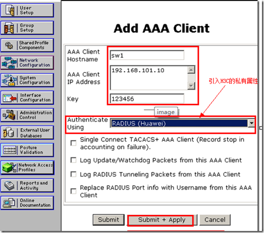The height and width of the screenshot is (233, 264).
Task: Enable Single Connect TACACS+ AAA Client
Action: click(x=73, y=143)
